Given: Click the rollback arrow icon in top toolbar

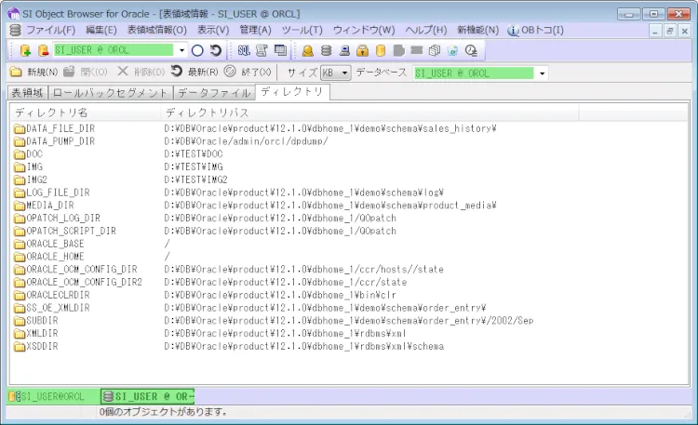Looking at the screenshot, I should (x=216, y=50).
